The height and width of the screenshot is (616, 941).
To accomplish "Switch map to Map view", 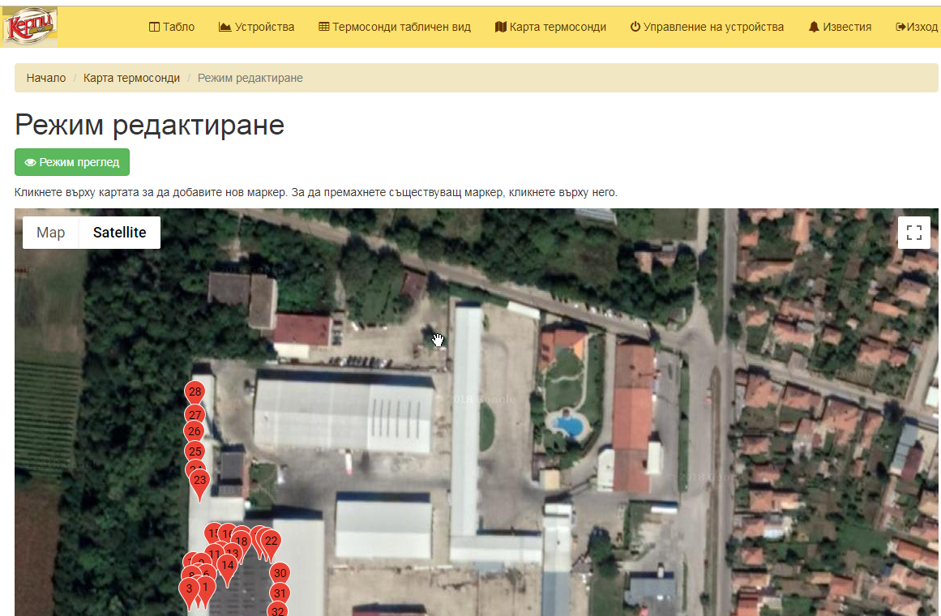I will (x=50, y=233).
